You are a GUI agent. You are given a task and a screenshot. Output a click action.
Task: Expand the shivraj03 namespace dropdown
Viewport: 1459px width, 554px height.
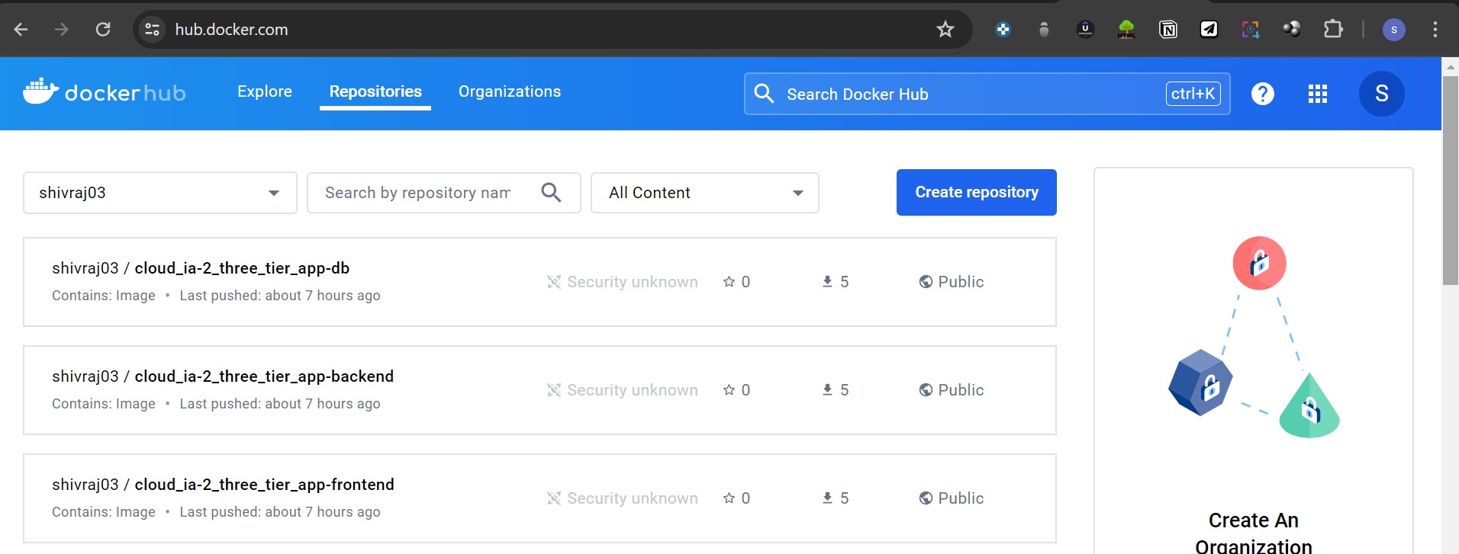[160, 193]
